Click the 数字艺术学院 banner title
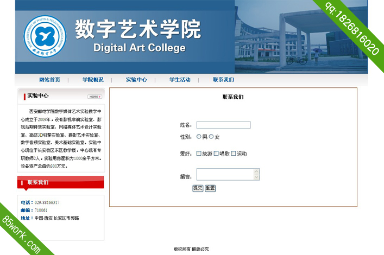Screen dimensions: 384x255 [138, 29]
